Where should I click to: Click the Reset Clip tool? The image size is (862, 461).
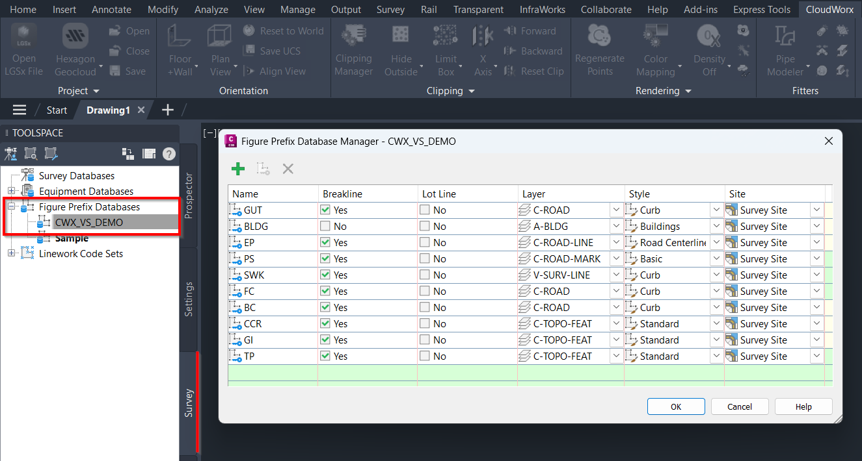coord(533,71)
